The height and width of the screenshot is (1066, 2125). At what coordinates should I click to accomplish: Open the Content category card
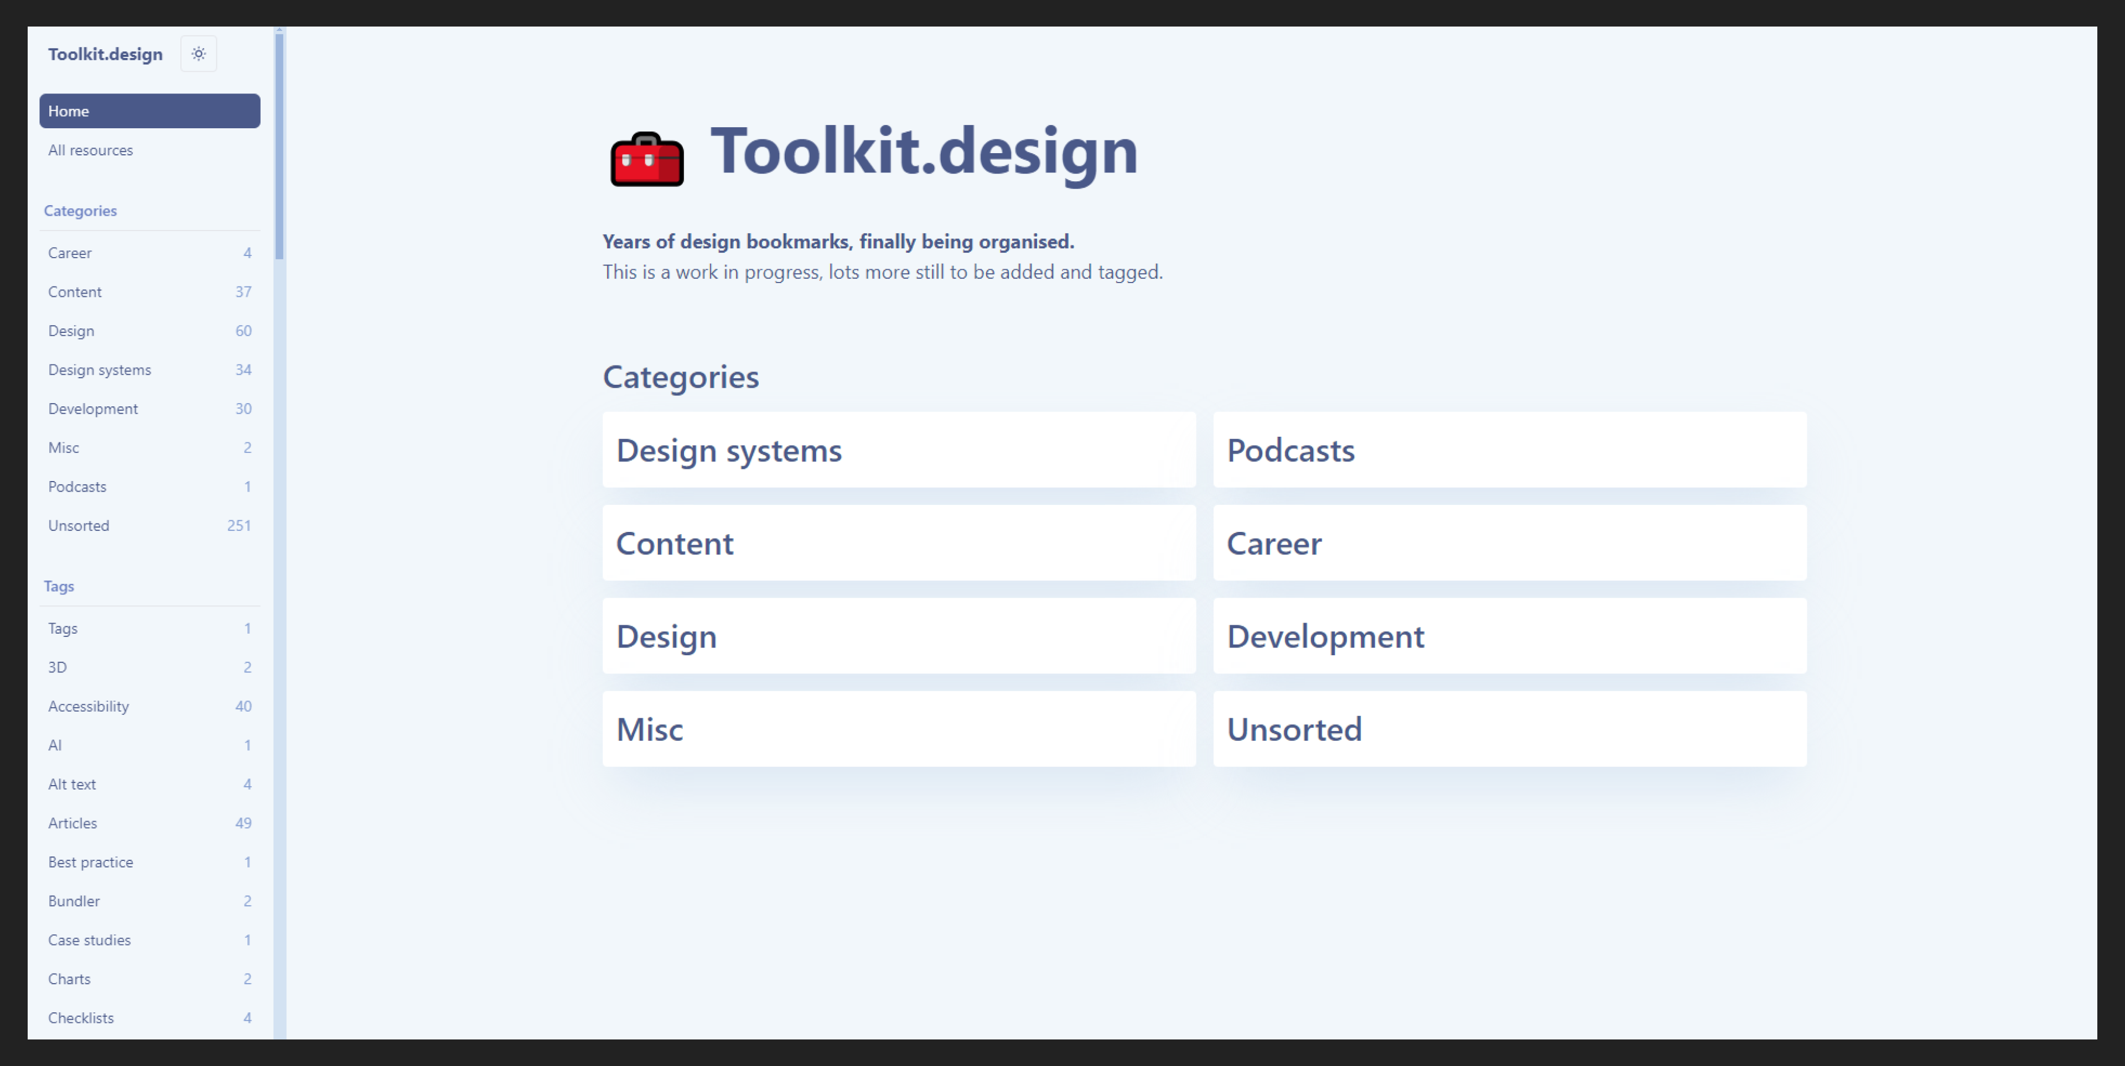coord(898,544)
